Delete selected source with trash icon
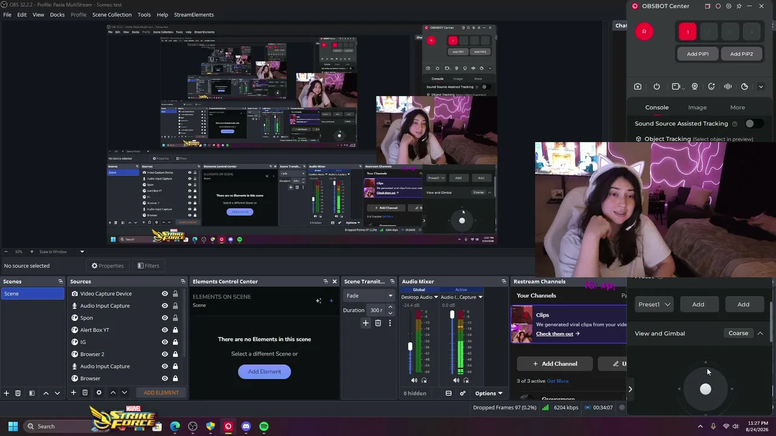The height and width of the screenshot is (436, 776). pyautogui.click(x=85, y=393)
